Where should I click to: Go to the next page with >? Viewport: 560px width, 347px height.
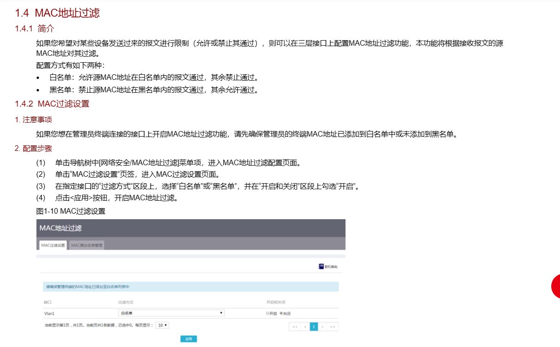(322, 326)
